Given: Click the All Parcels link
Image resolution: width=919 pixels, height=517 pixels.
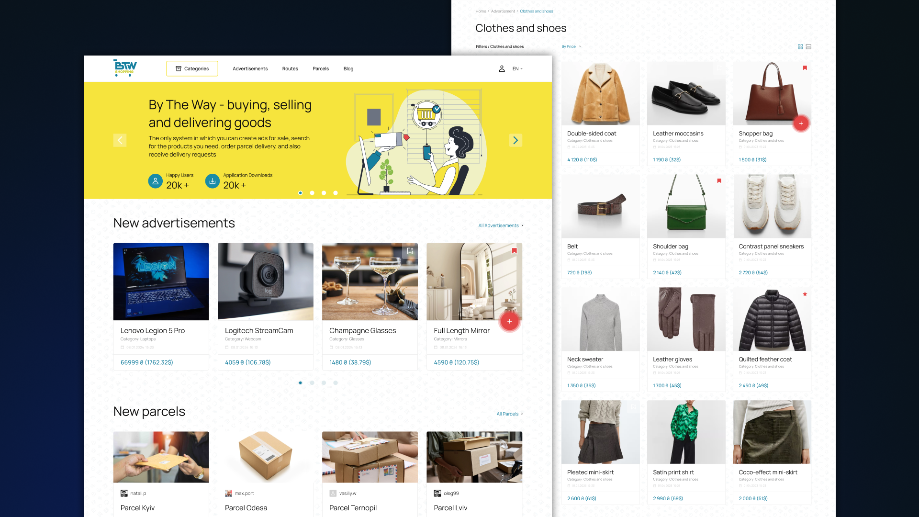Looking at the screenshot, I should click(x=508, y=414).
